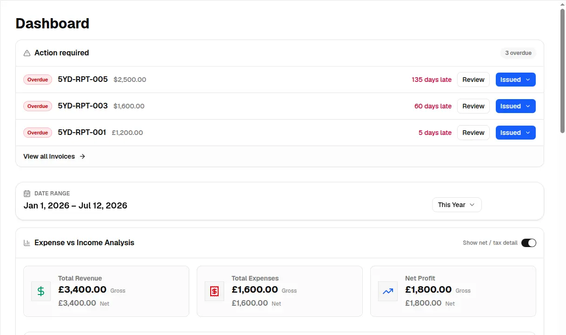
Task: Select invoice number 5YD-RPT-003
Action: pyautogui.click(x=83, y=106)
